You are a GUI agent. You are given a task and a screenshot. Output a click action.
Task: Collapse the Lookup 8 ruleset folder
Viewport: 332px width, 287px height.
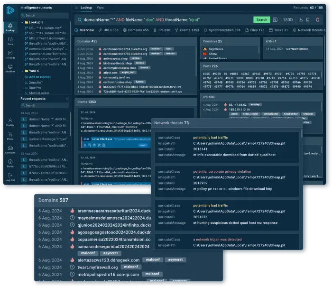pyautogui.click(x=23, y=22)
